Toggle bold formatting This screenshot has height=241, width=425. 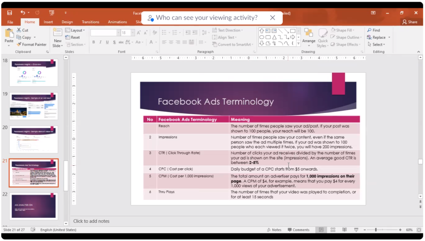(94, 42)
